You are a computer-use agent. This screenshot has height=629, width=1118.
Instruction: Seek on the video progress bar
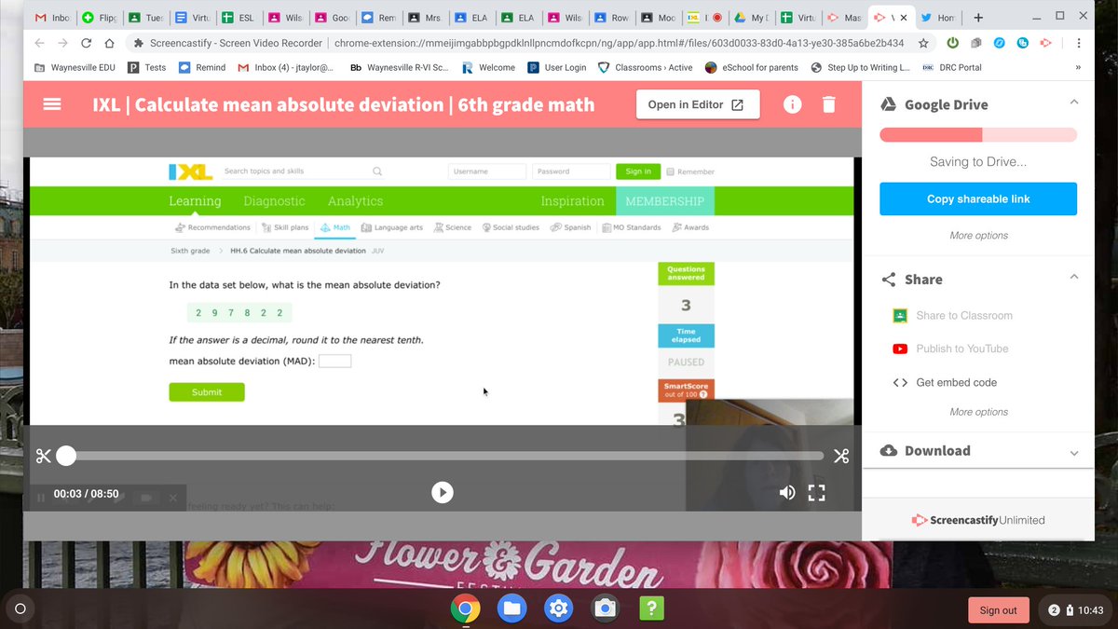click(444, 456)
